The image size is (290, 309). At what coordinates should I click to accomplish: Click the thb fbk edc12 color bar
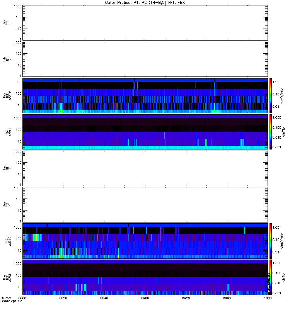pyautogui.click(x=271, y=95)
